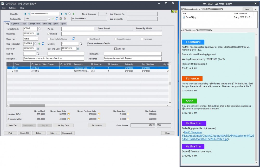Open Template Code finder icon
The width and height of the screenshot is (260, 168).
(40, 29)
